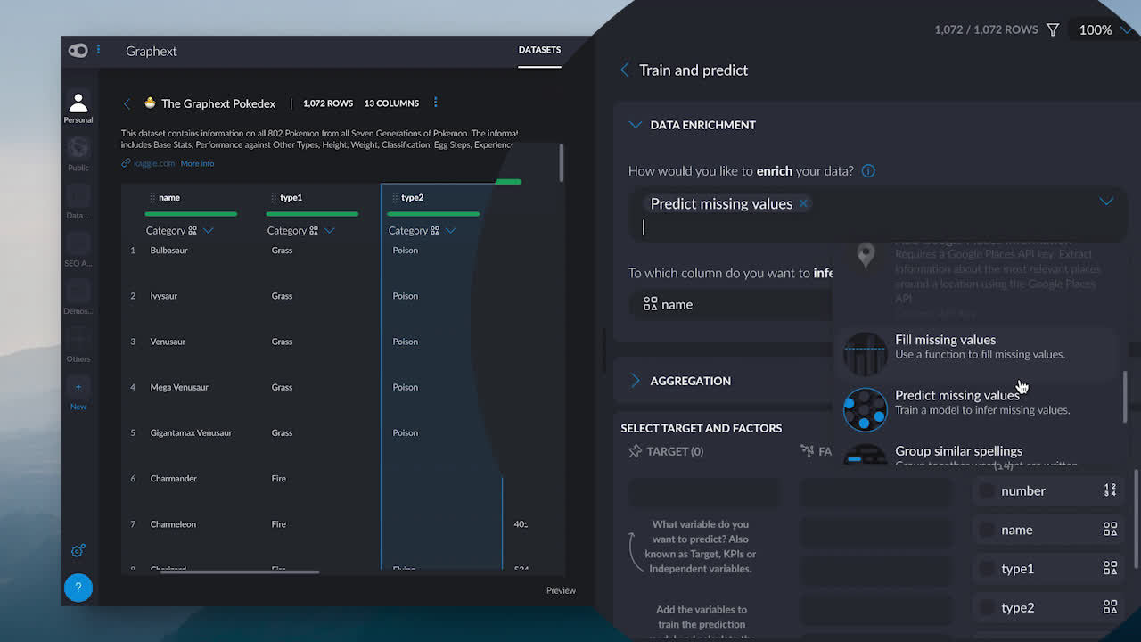Open the help question mark button
1141x642 pixels.
(x=78, y=588)
